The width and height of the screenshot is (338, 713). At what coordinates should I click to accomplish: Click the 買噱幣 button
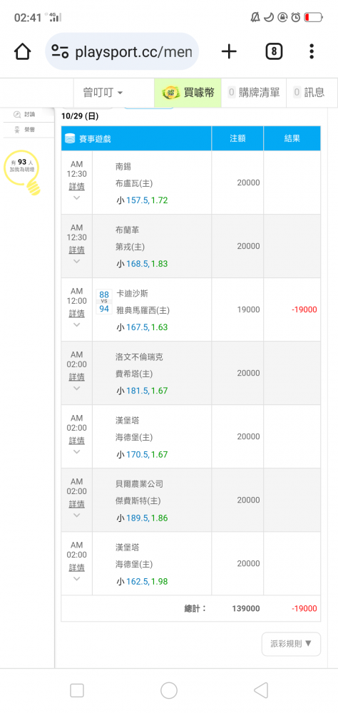(x=188, y=93)
